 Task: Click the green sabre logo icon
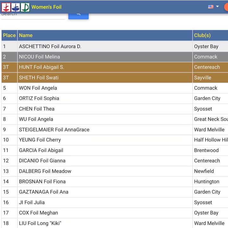click(25, 7)
